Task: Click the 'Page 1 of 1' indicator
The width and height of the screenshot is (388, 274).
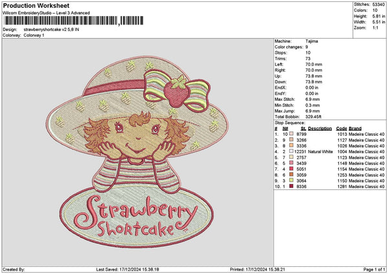Action: click(x=374, y=269)
